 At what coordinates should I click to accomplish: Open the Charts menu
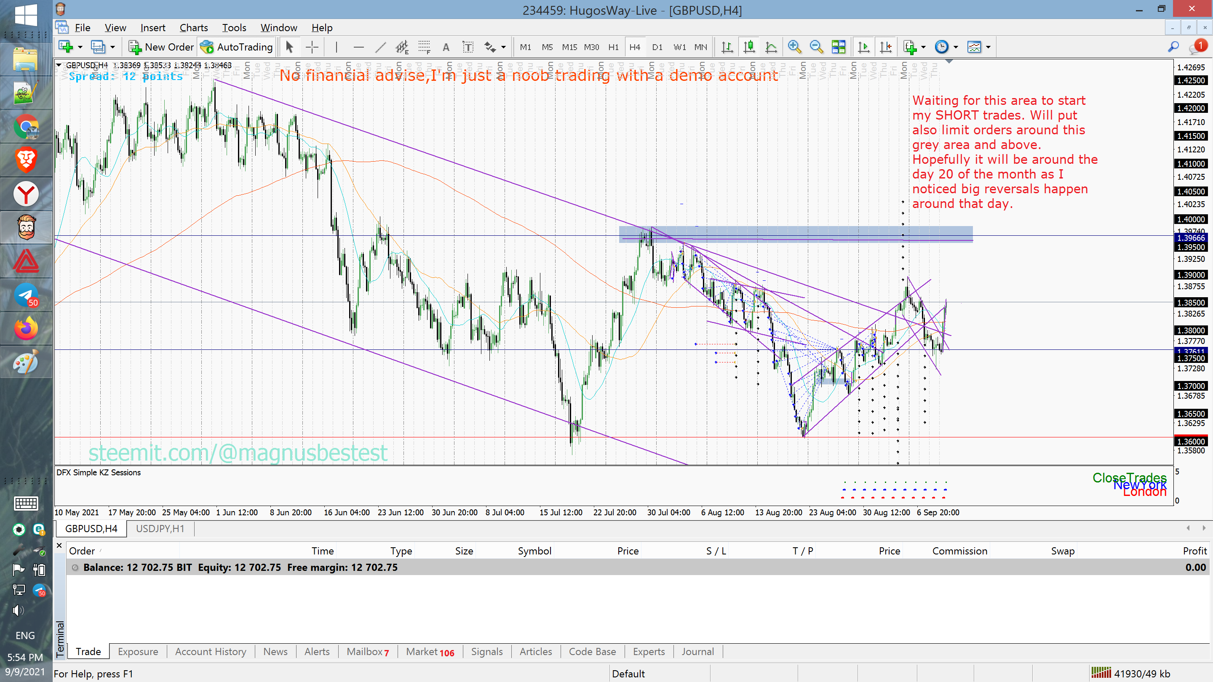[x=194, y=28]
